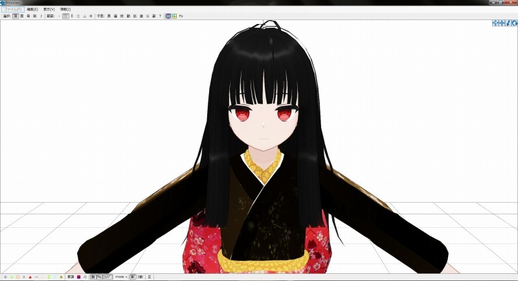Toggle the green capsule display icon

tap(49, 277)
